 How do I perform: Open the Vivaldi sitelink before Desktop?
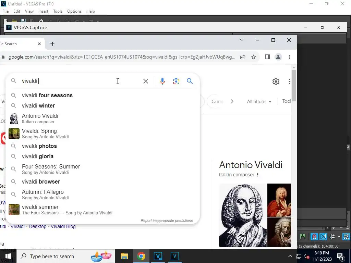click(x=17, y=226)
